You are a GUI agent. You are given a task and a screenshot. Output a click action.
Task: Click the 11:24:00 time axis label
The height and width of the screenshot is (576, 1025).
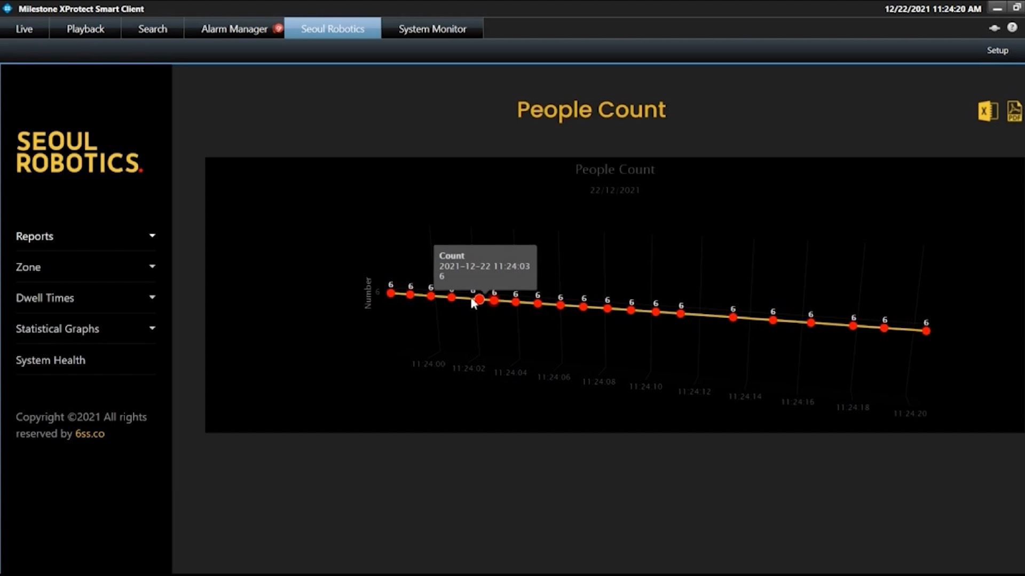pyautogui.click(x=428, y=364)
